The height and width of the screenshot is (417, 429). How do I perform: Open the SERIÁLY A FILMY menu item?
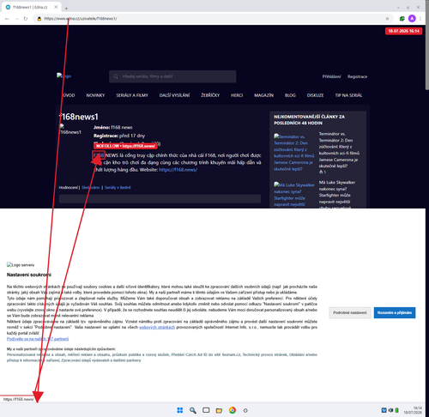132,95
